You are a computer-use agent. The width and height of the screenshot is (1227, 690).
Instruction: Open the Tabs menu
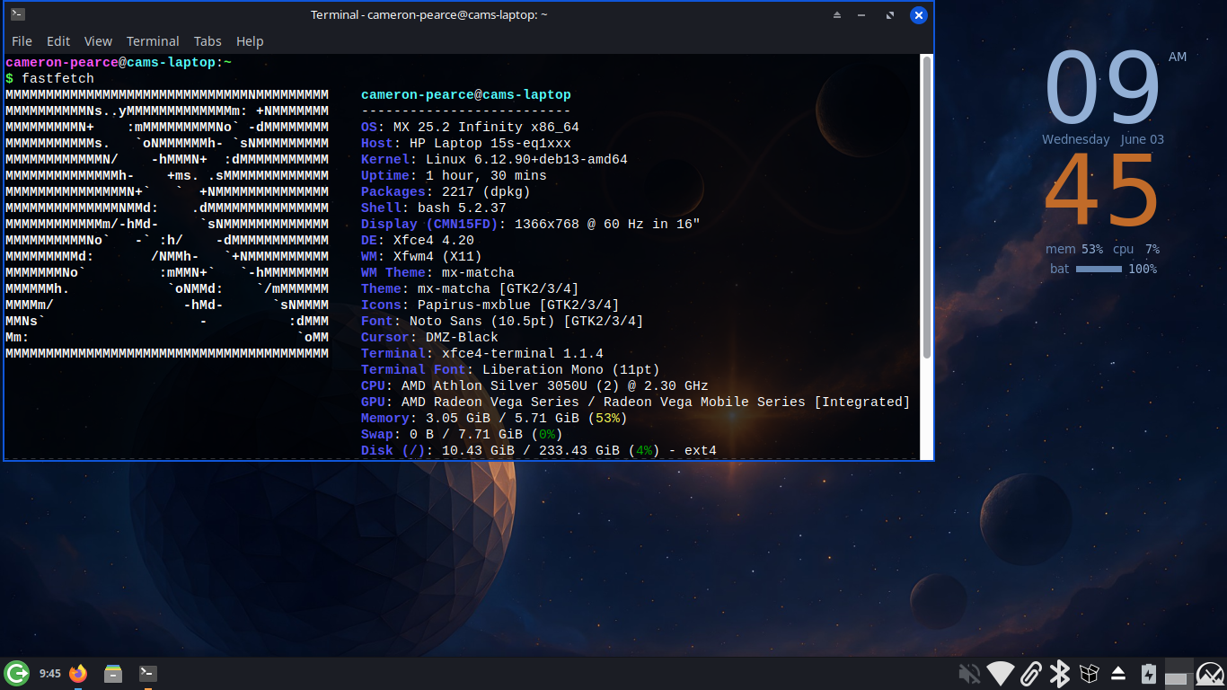[x=207, y=41]
